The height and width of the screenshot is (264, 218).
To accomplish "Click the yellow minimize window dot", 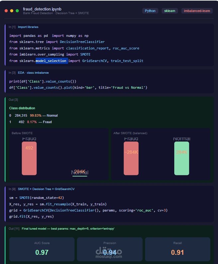I will tap(12, 11).
